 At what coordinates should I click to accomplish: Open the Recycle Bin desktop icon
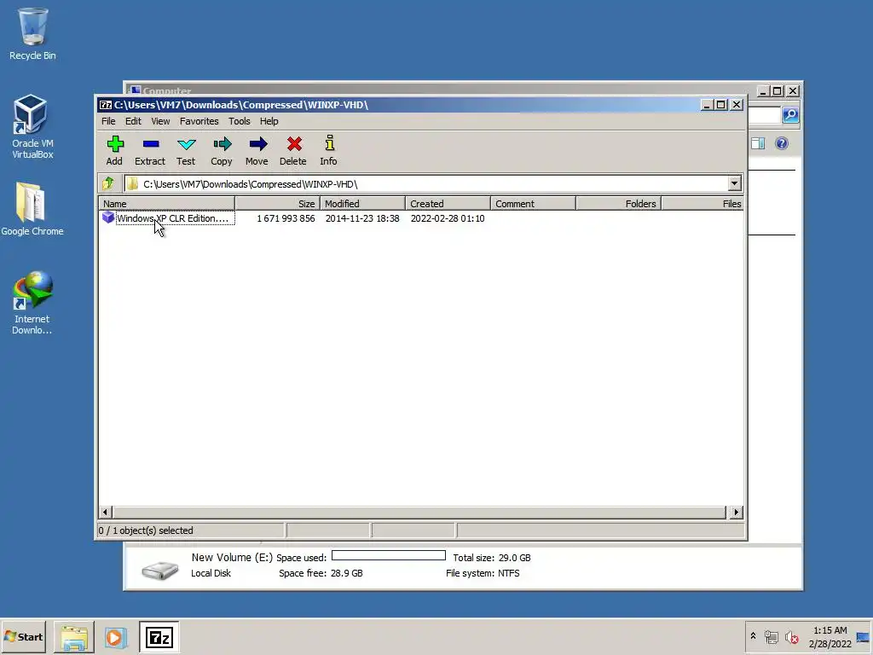point(32,33)
